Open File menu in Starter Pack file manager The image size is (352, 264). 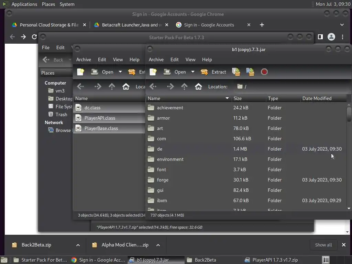46,47
